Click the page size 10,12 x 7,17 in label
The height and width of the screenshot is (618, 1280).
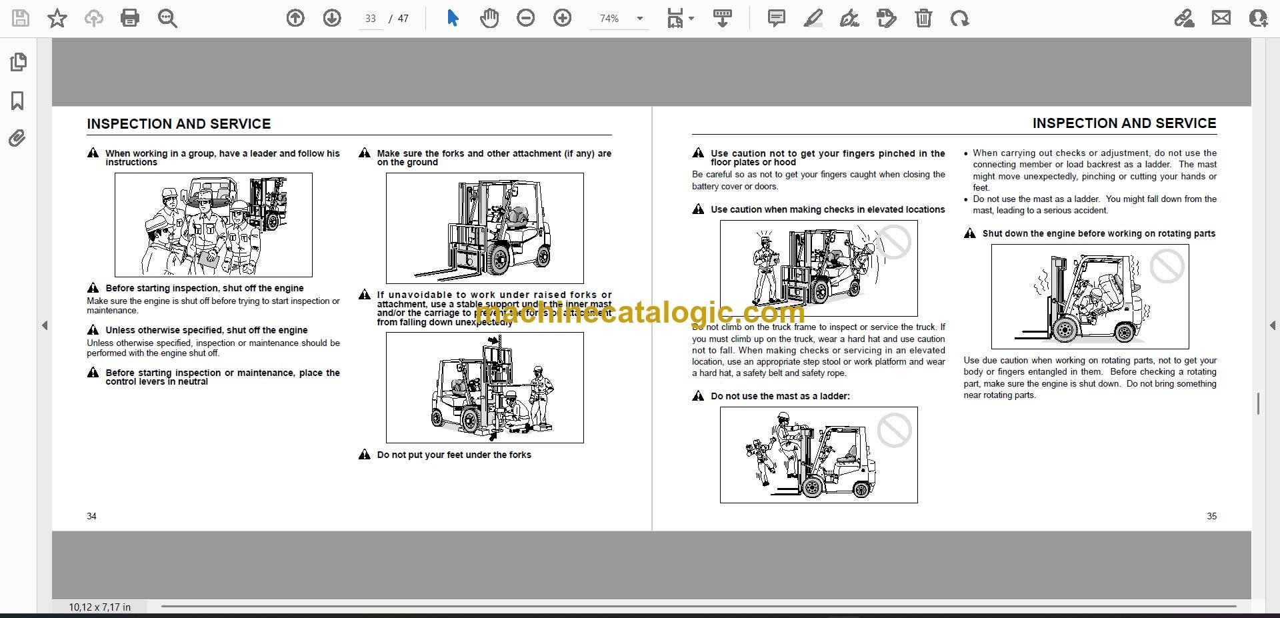tap(100, 607)
